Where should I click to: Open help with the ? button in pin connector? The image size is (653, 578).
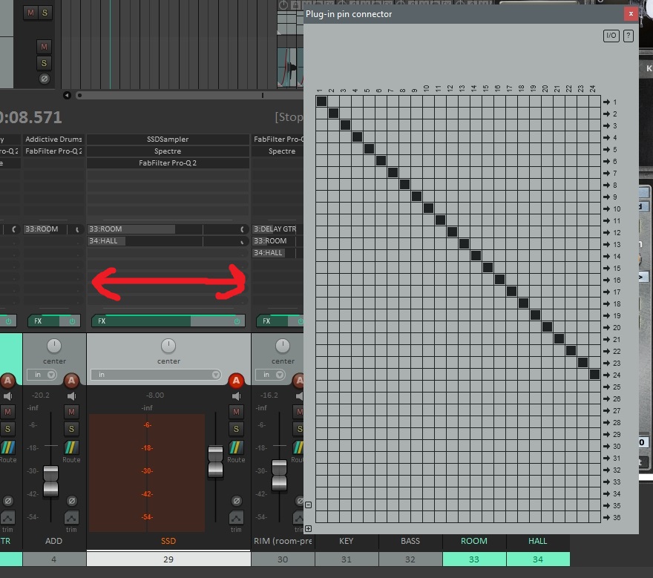point(628,36)
